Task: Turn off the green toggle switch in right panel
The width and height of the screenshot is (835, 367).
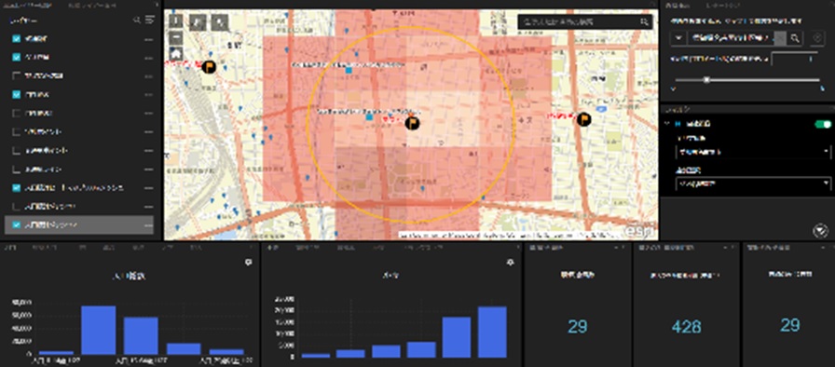Action: [823, 124]
